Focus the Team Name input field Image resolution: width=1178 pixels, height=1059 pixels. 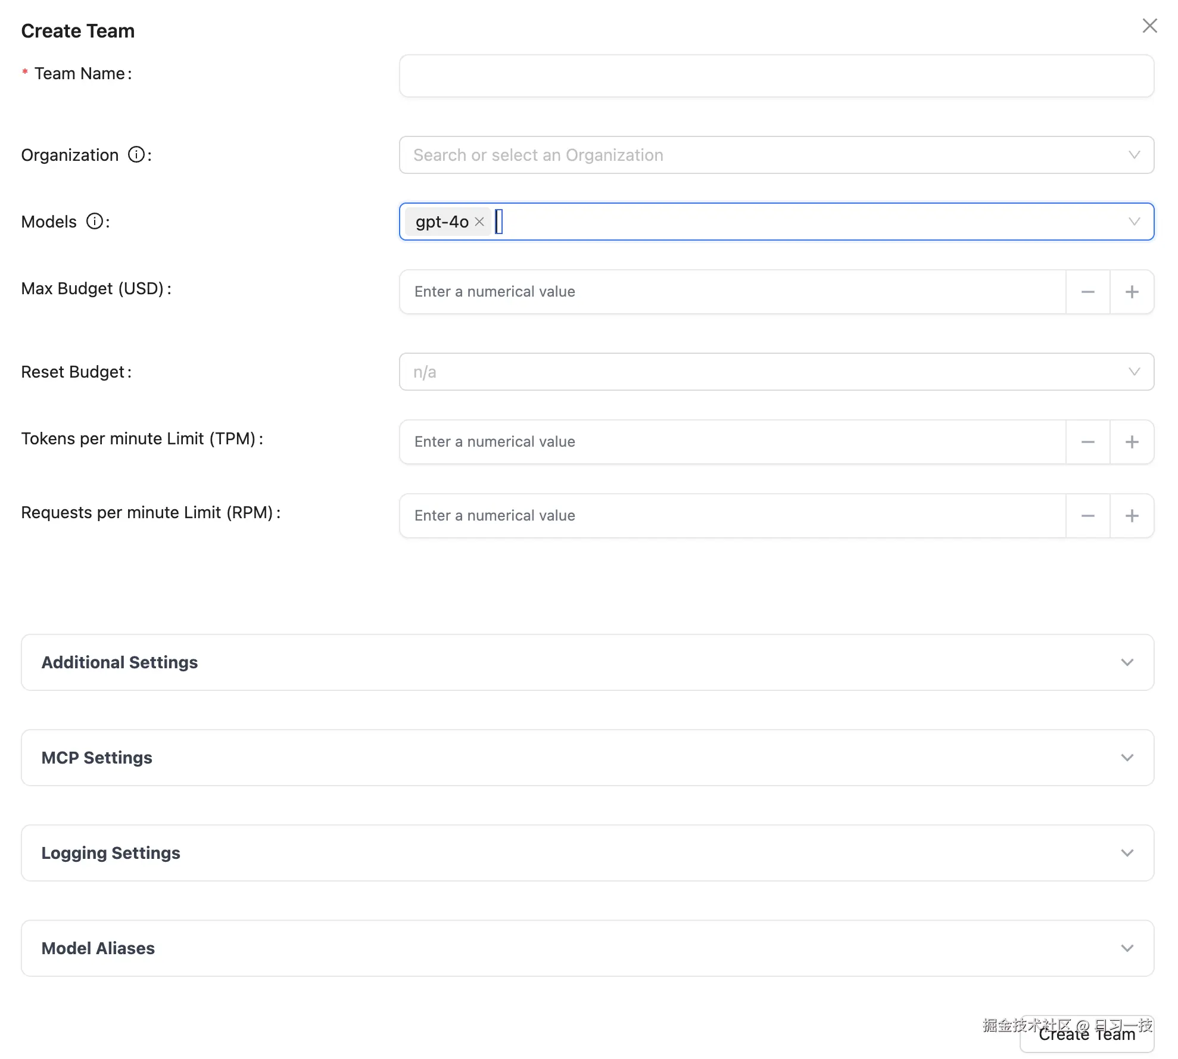coord(776,76)
